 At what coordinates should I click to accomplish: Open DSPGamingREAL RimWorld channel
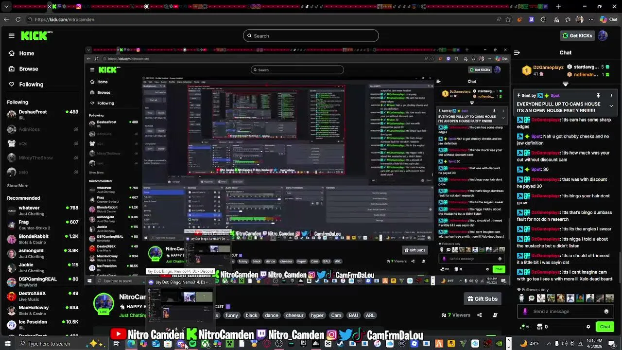43,282
